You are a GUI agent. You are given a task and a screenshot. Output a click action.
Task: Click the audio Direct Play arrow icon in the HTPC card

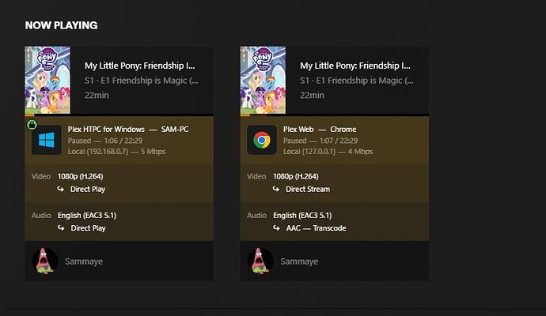(x=61, y=228)
